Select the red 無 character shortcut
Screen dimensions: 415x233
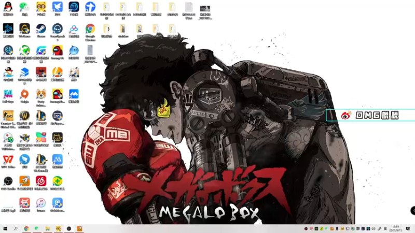[24, 205]
